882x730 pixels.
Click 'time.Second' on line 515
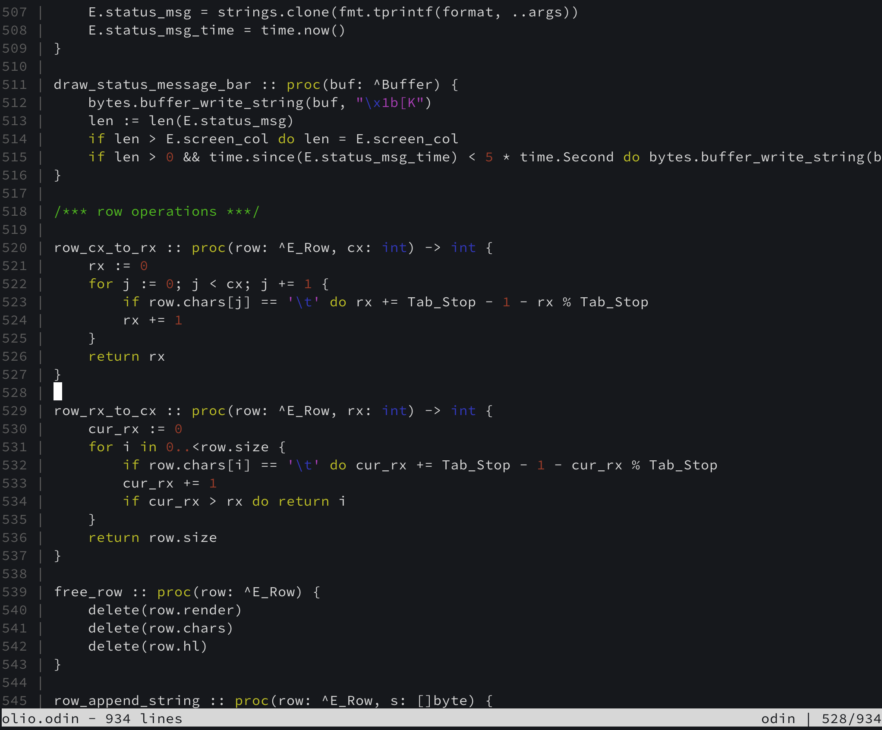567,157
